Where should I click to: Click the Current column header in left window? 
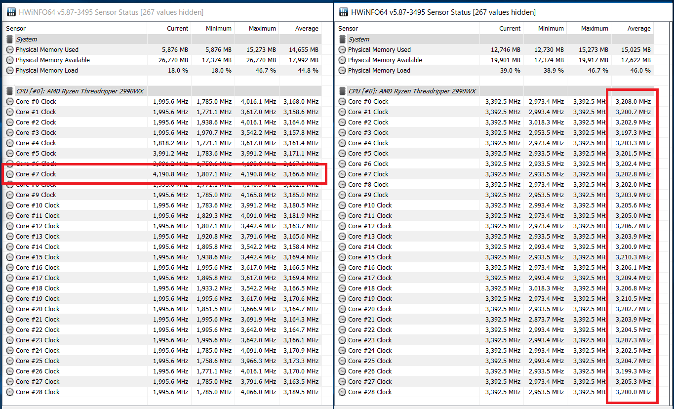click(169, 28)
